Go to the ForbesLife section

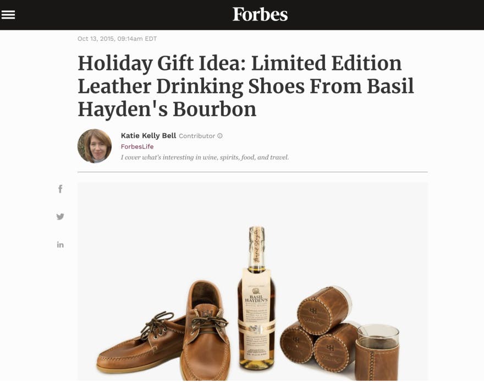coord(137,146)
